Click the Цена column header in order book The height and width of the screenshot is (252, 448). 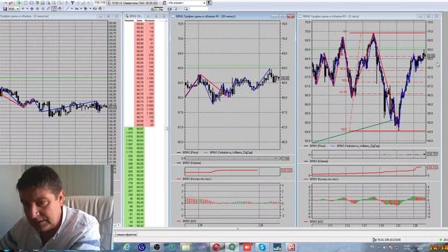click(139, 20)
